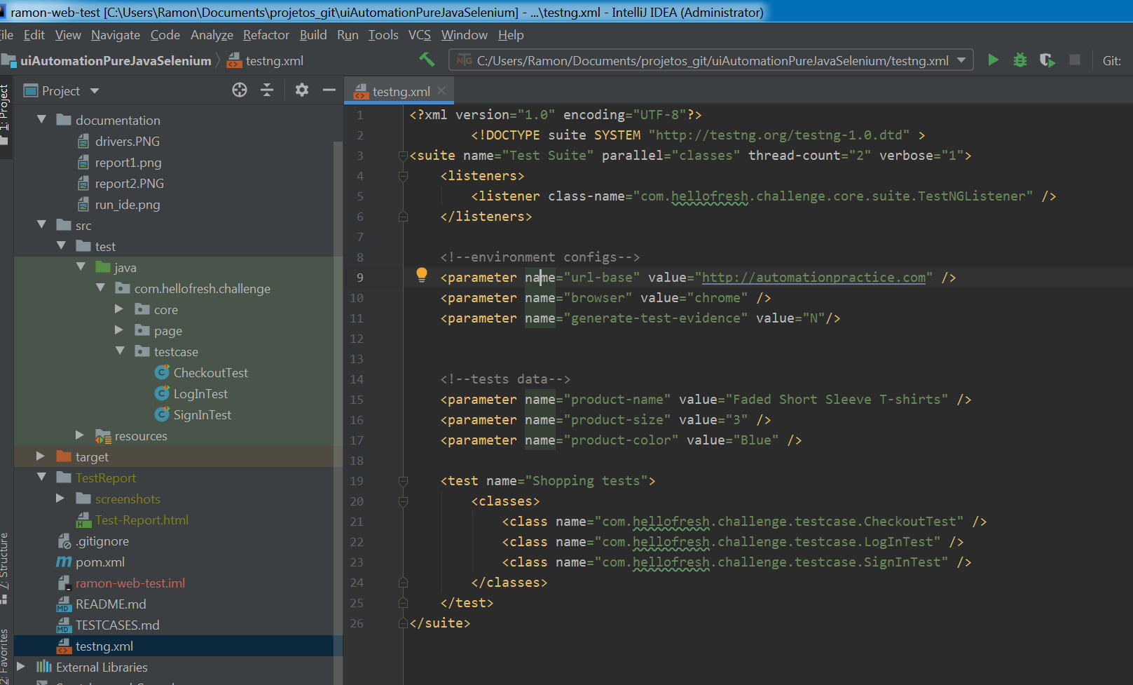Fold the classes tag on line 20
Image resolution: width=1133 pixels, height=685 pixels.
[x=403, y=501]
